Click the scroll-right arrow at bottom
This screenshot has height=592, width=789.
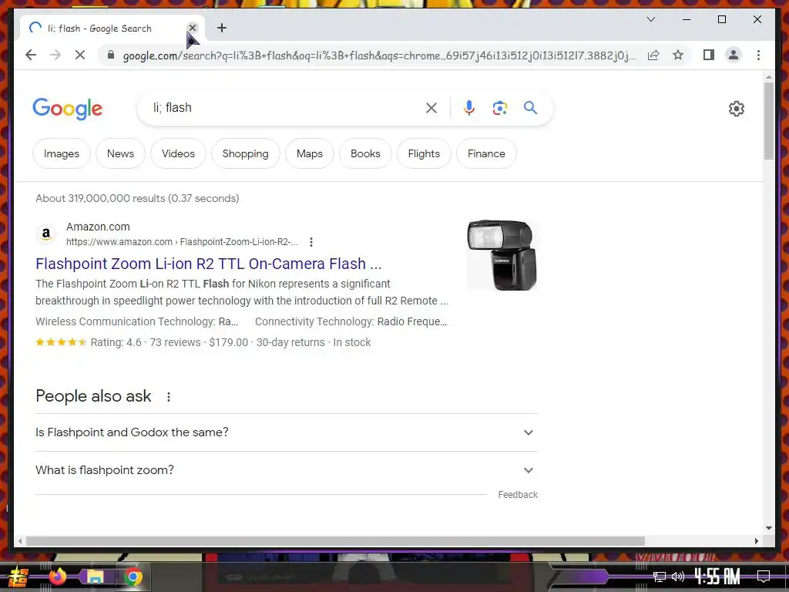point(757,541)
